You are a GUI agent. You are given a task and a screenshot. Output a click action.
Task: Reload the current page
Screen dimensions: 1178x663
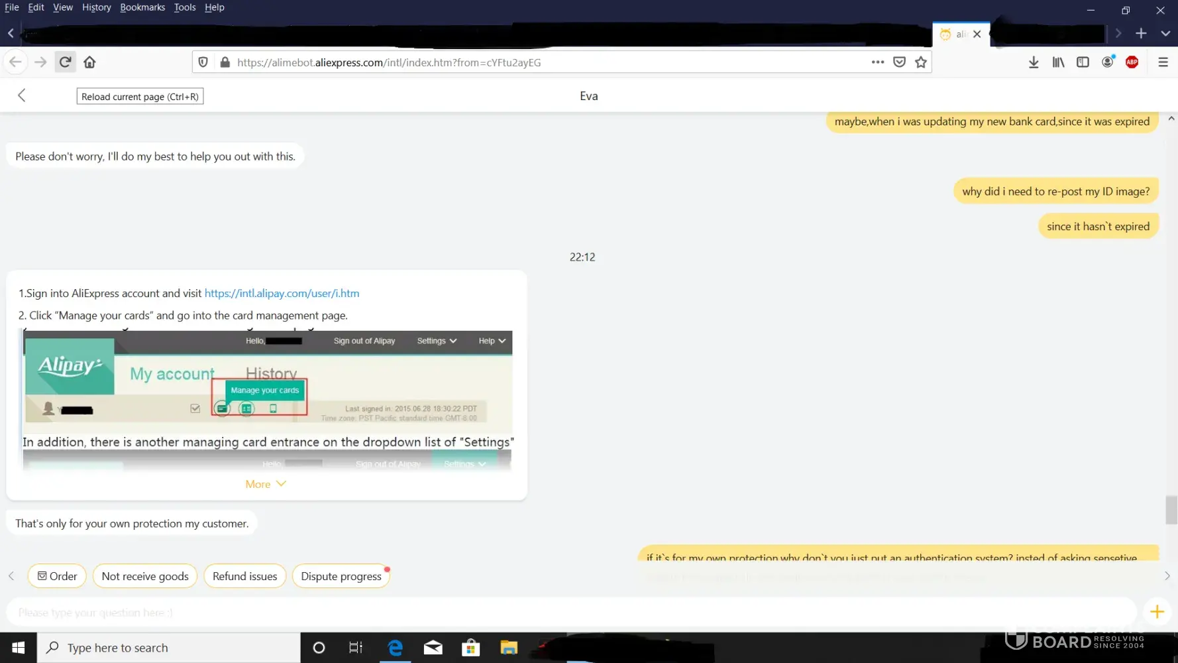65,62
